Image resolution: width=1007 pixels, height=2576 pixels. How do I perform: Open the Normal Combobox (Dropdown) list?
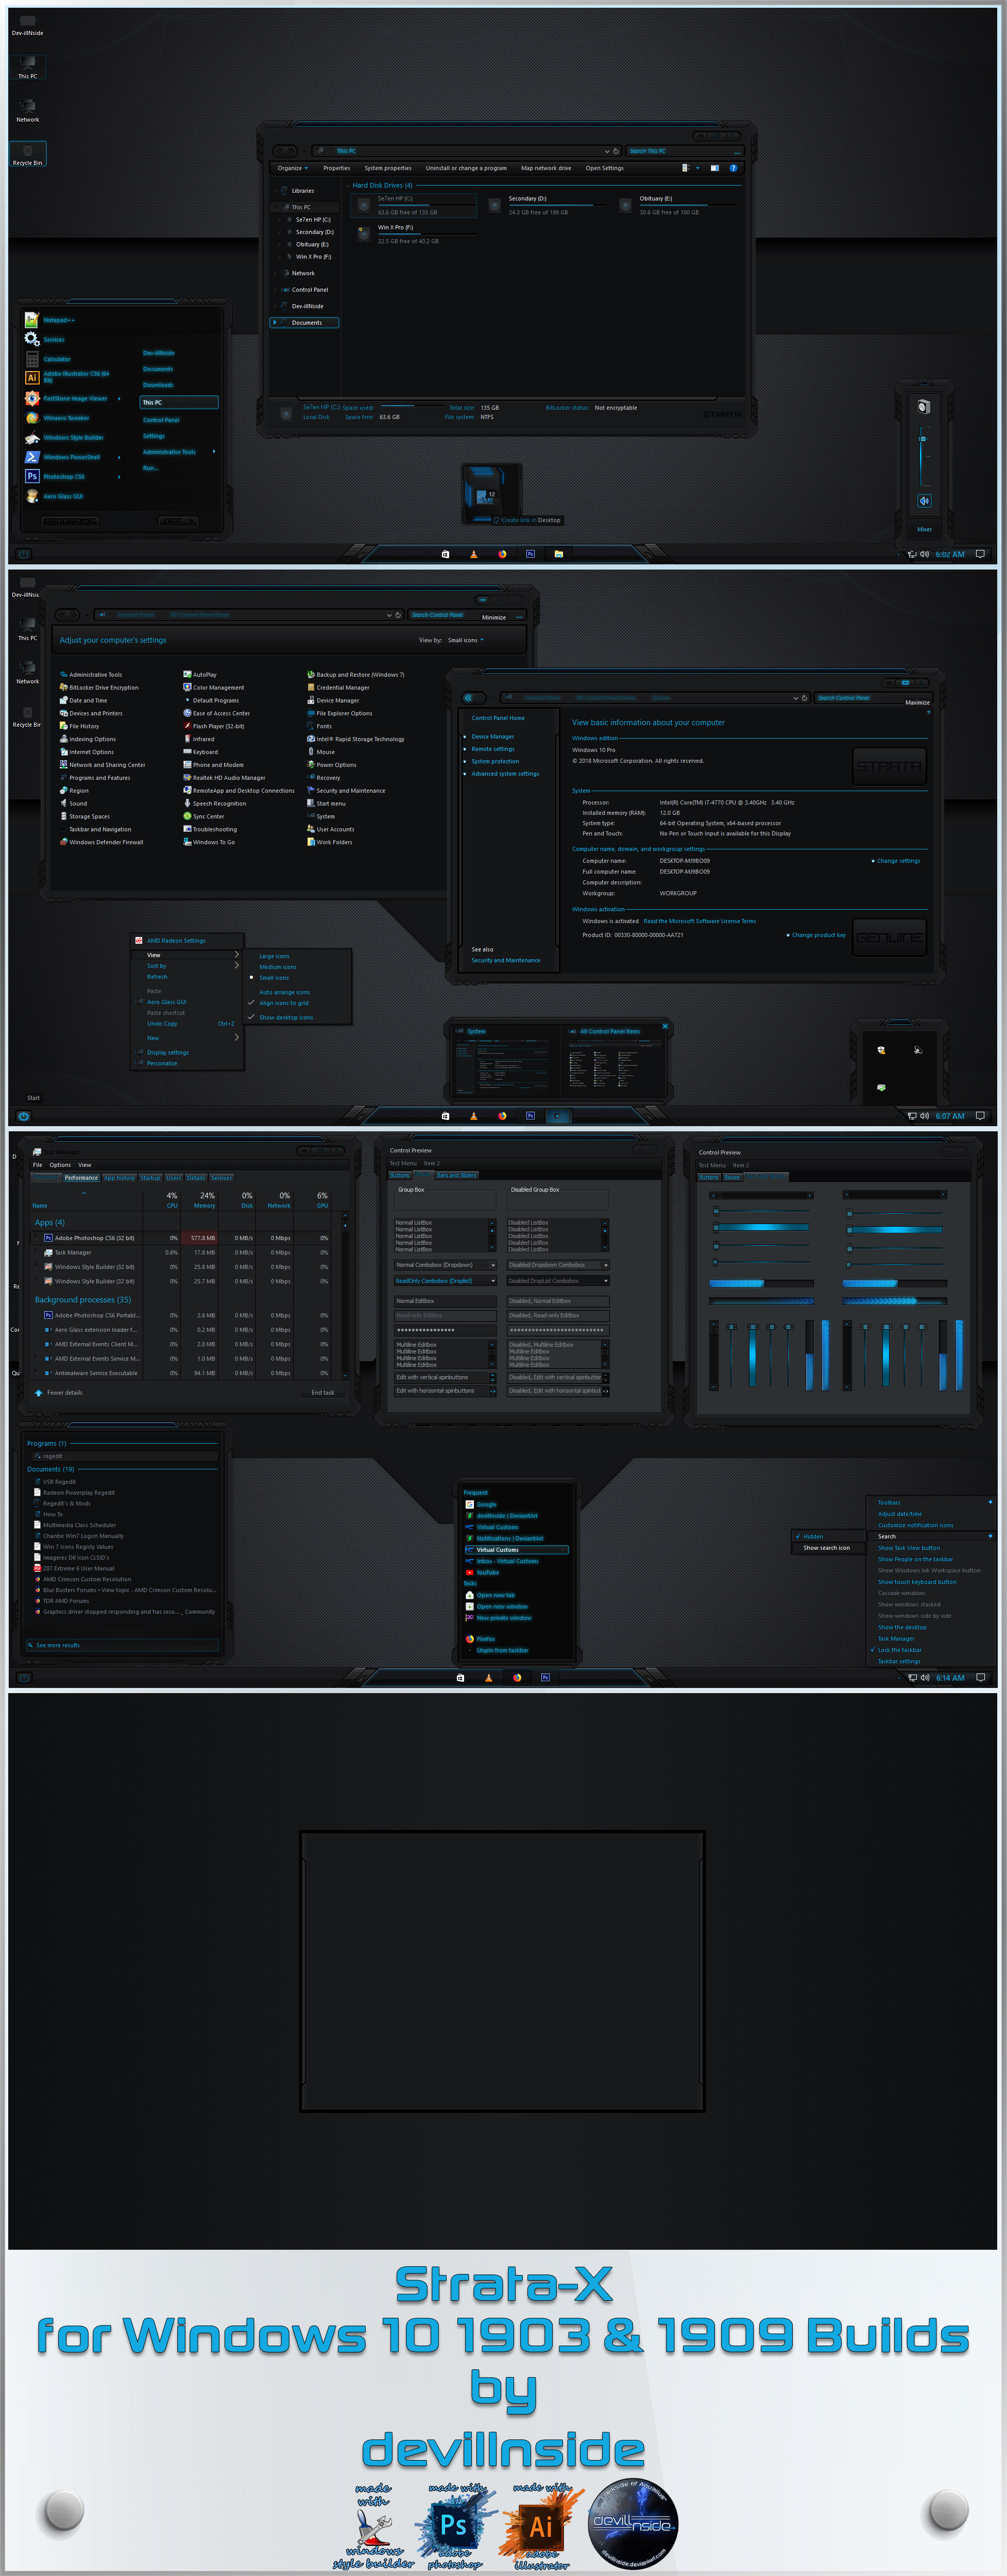pyautogui.click(x=445, y=1265)
